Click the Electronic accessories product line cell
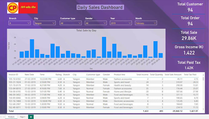 tap(124, 101)
